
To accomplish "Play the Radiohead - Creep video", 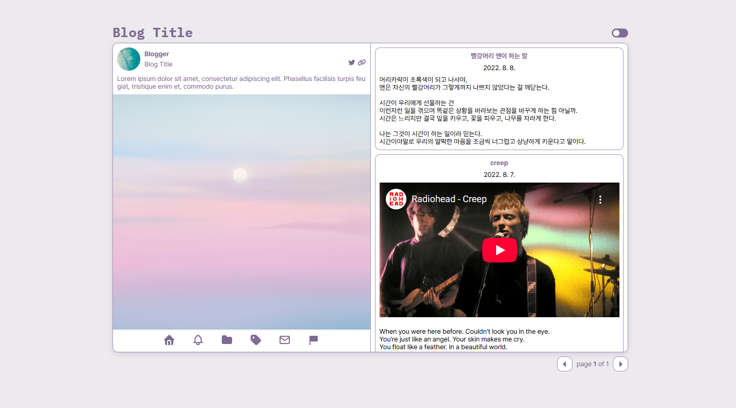I will [500, 250].
